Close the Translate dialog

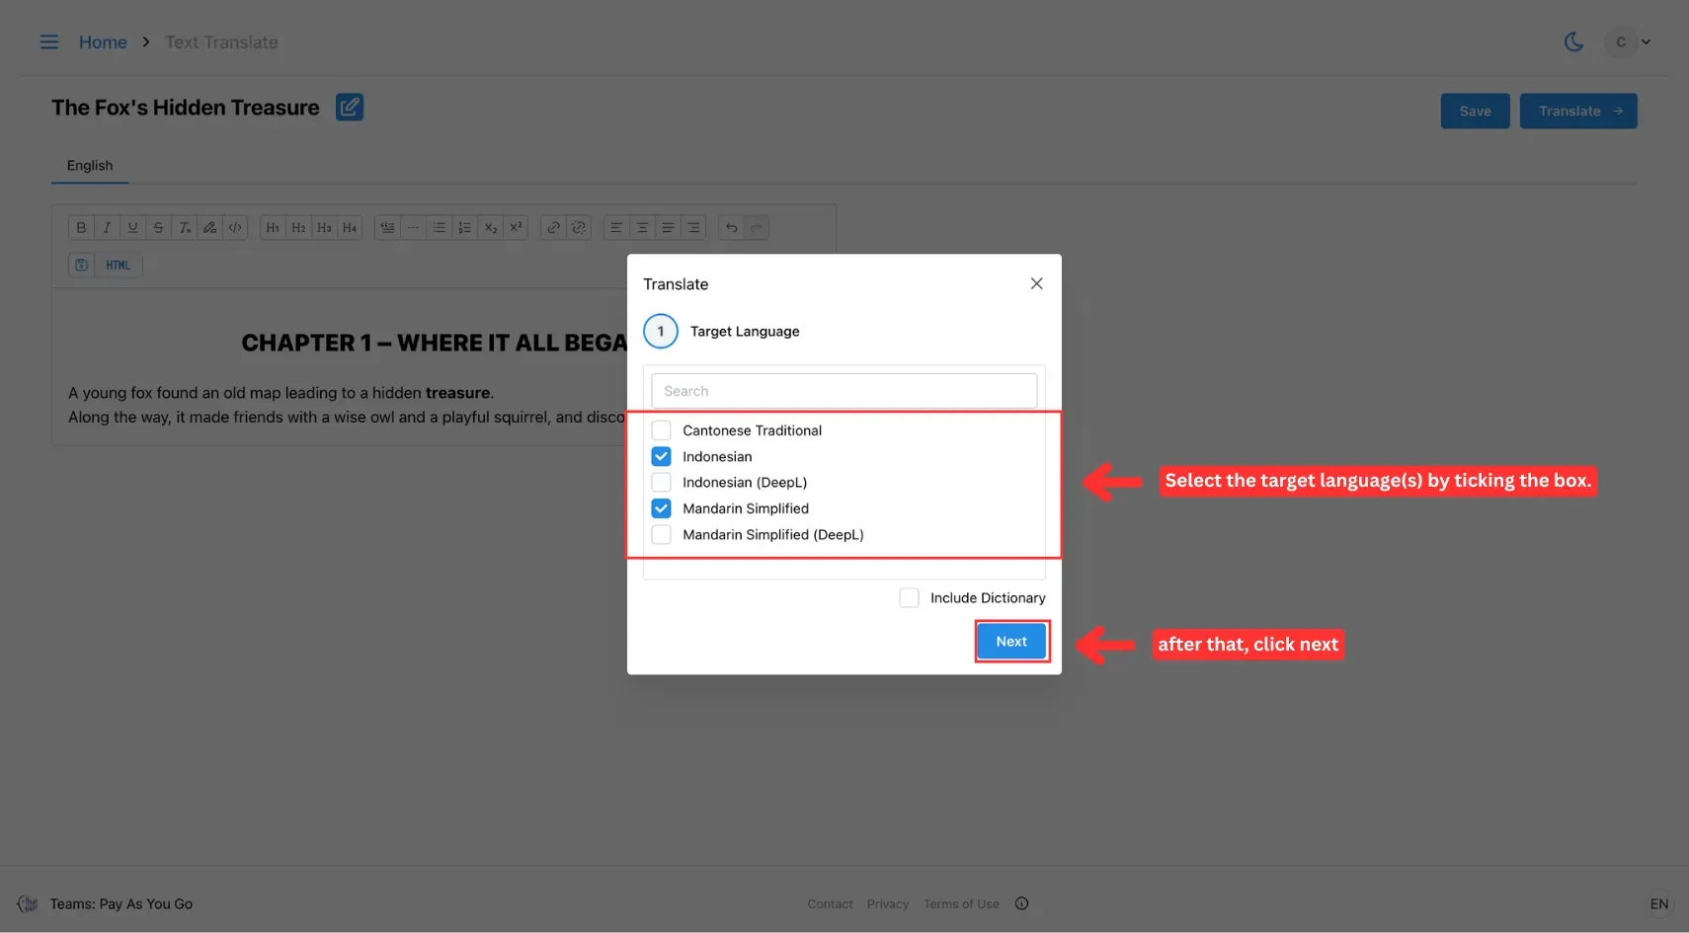tap(1036, 283)
